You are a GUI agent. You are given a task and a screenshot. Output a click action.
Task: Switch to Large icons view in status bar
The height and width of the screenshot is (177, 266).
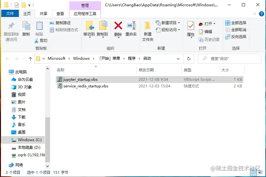260,173
